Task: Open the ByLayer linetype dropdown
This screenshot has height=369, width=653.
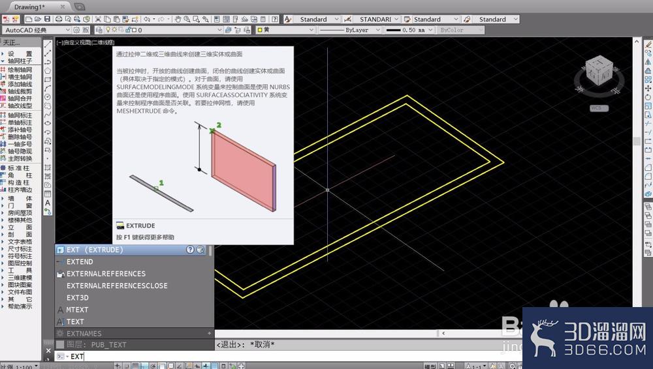Action: click(x=377, y=30)
